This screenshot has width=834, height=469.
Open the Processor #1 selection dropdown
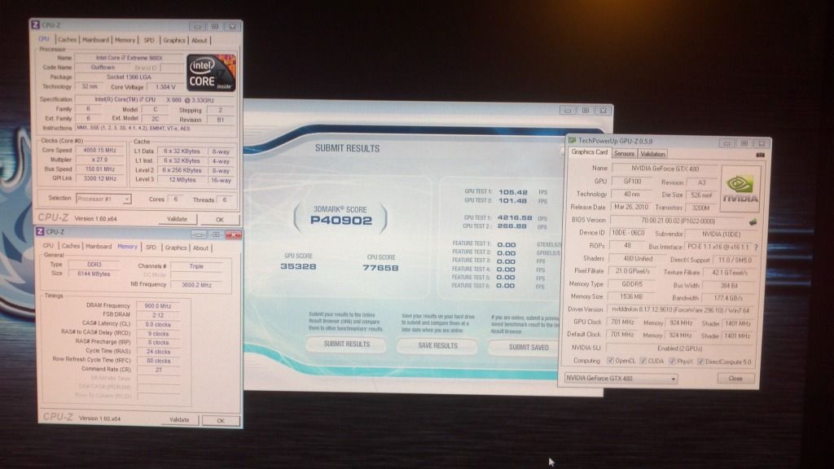point(103,199)
